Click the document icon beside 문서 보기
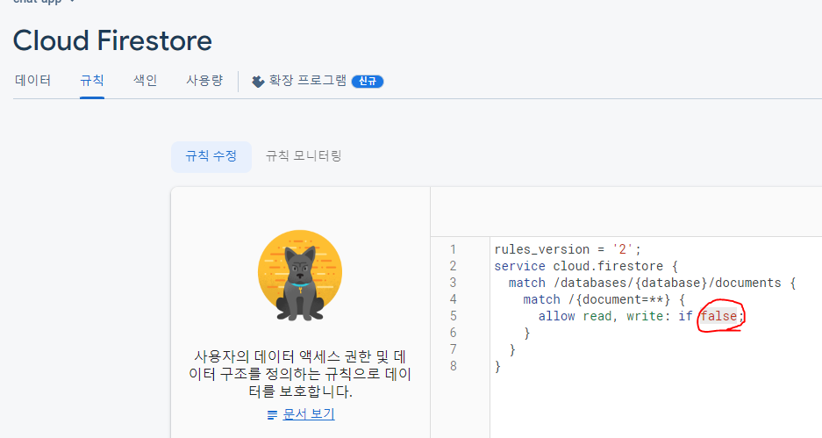 point(272,415)
